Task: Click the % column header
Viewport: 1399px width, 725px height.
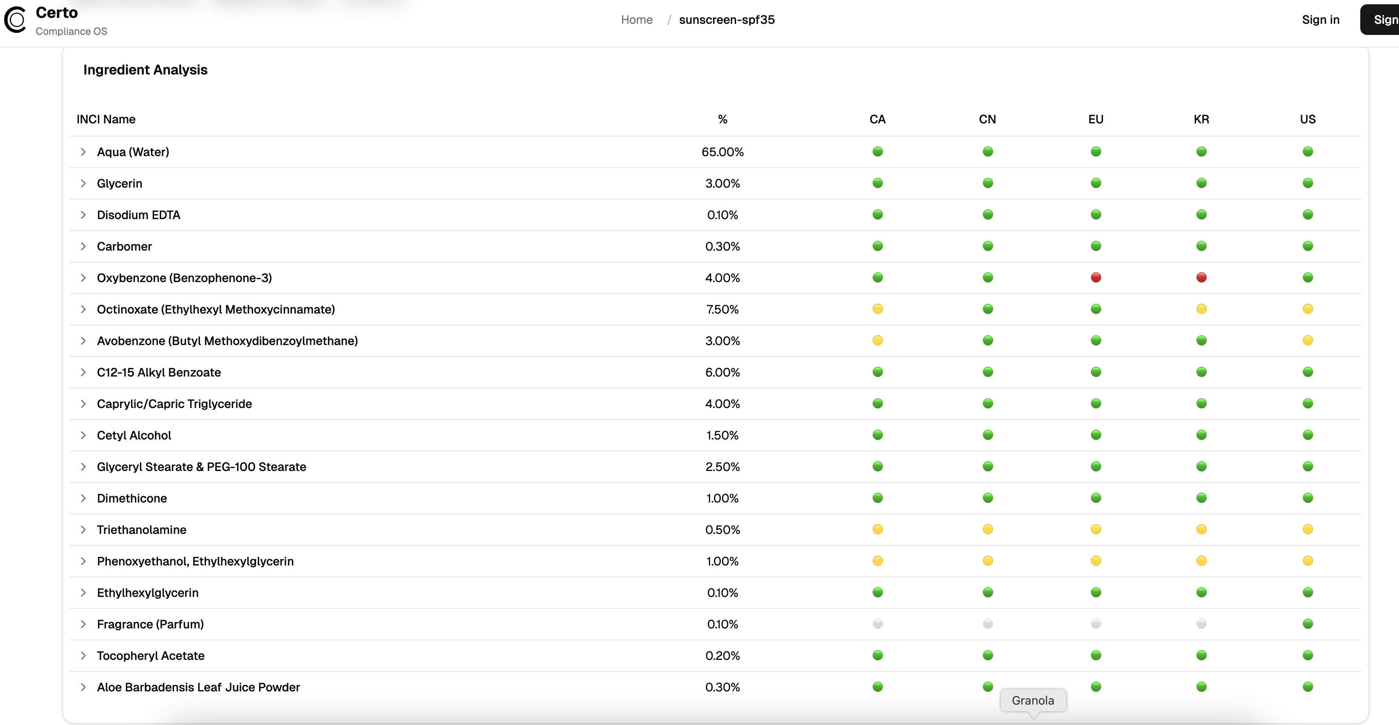Action: point(722,120)
